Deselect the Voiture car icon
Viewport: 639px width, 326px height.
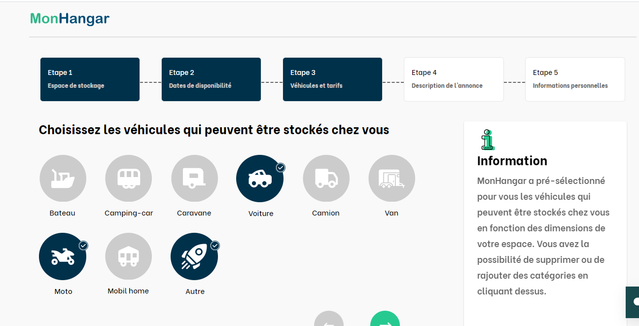click(x=260, y=179)
